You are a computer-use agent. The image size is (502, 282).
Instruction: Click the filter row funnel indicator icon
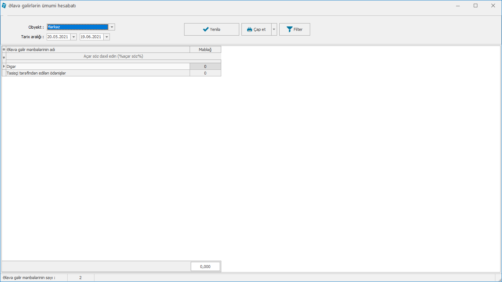pyautogui.click(x=4, y=58)
